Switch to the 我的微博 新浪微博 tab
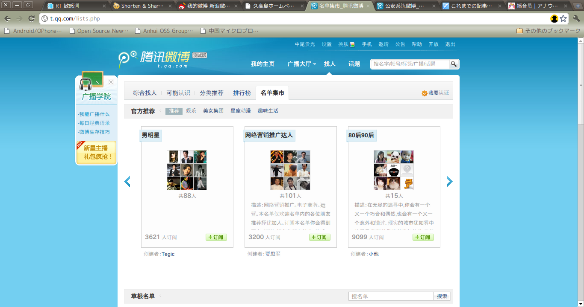584x307 pixels. pos(208,6)
